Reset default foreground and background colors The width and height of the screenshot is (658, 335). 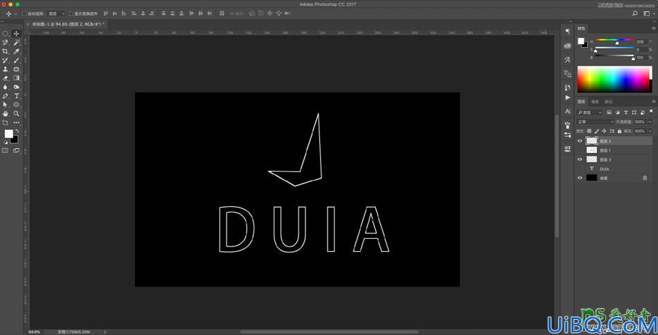(6, 142)
